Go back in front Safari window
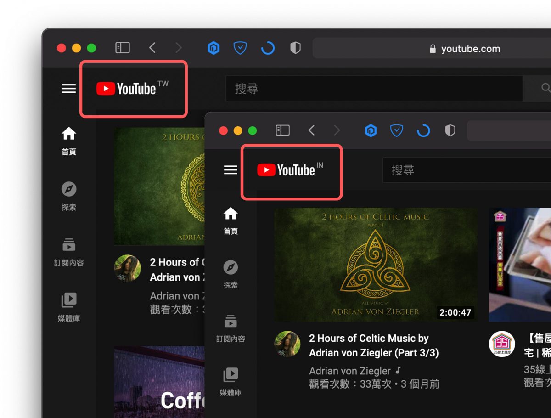Screen dimensions: 551x418 [311, 130]
